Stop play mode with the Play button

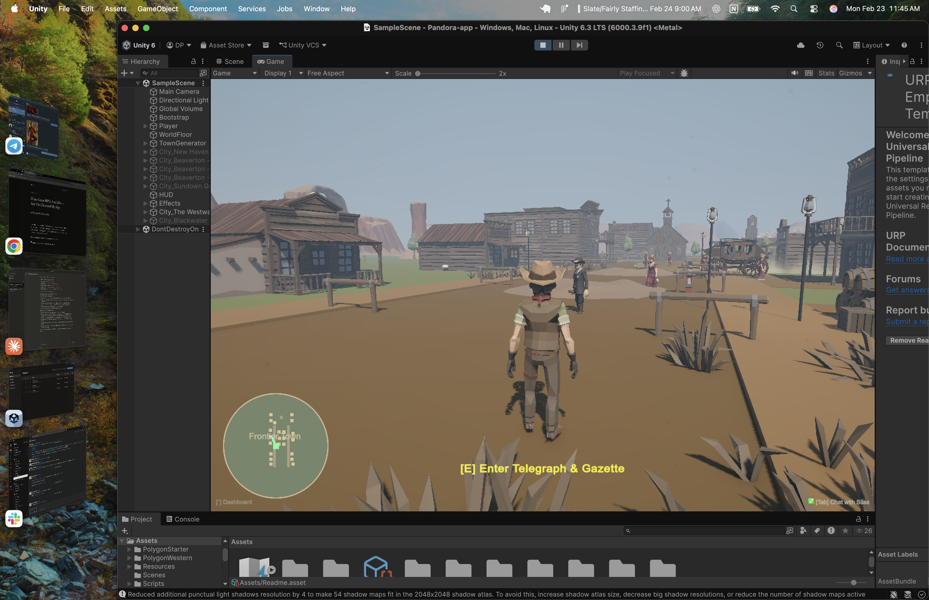coord(543,45)
